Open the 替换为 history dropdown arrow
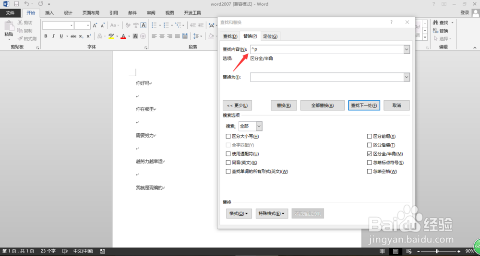 click(407, 77)
